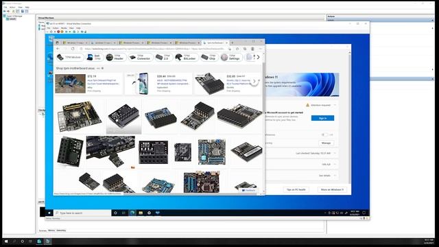
Task: Select the TPM Header suggestion chip
Action: pyautogui.click(x=116, y=57)
